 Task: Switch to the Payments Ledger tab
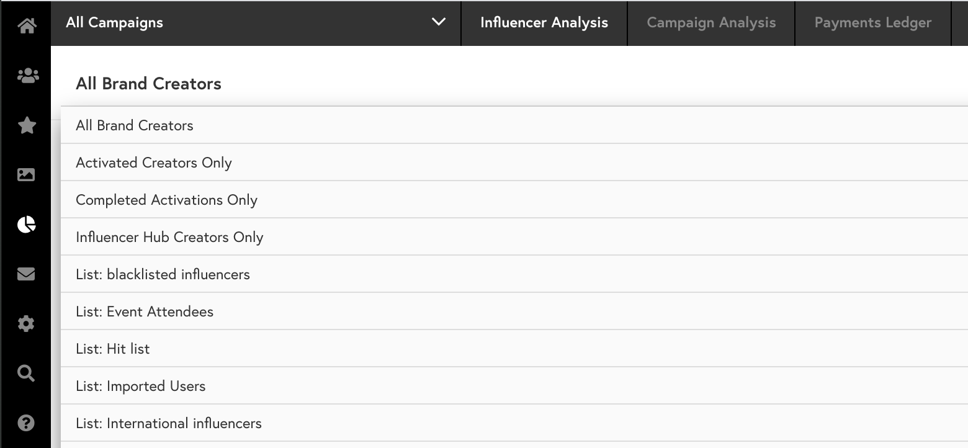[872, 23]
